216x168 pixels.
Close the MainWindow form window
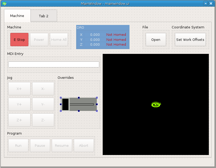pos(211,3)
